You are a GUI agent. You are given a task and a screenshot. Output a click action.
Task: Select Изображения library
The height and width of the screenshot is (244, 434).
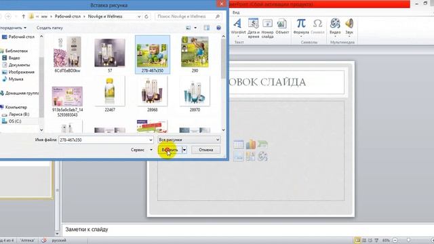[x=21, y=73]
